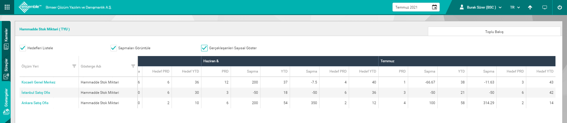Image resolution: width=567 pixels, height=123 pixels.
Task: Click the monitor screen icon
Action: coord(545,7)
